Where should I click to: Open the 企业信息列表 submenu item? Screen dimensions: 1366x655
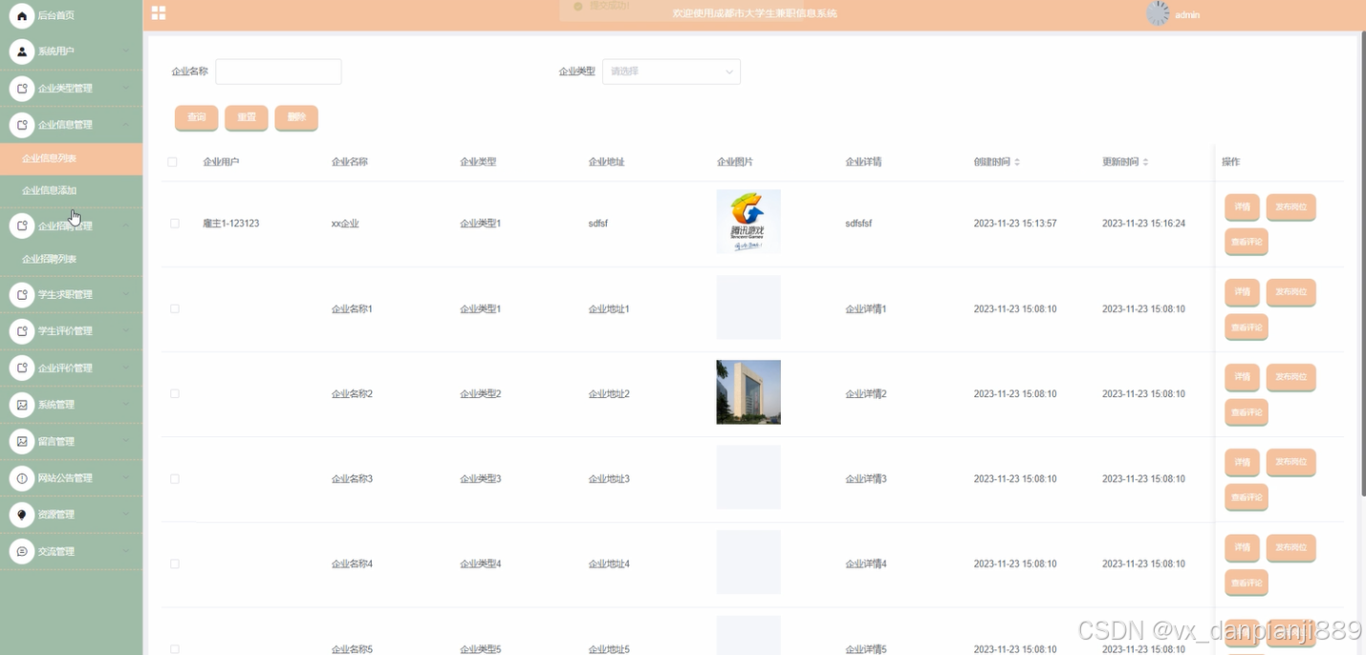click(x=72, y=158)
